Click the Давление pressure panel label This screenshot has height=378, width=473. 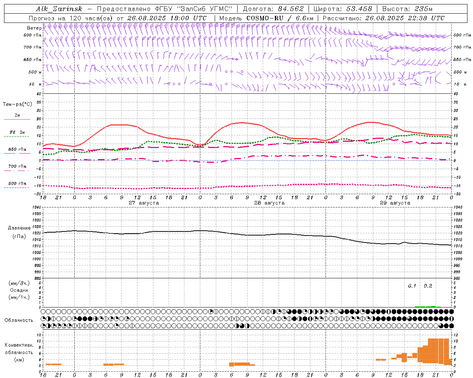click(19, 228)
